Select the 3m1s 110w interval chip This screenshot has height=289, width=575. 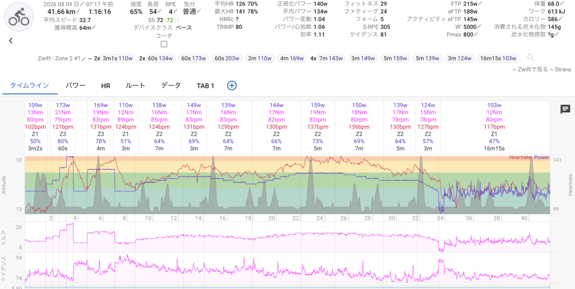coord(118,58)
